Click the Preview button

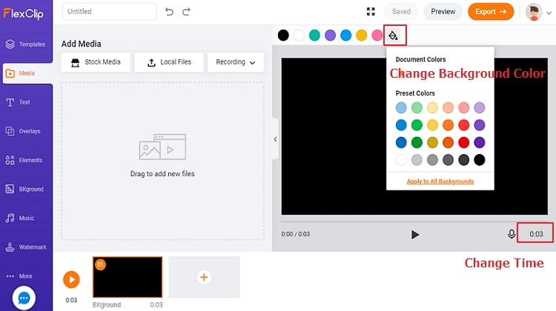pyautogui.click(x=443, y=12)
